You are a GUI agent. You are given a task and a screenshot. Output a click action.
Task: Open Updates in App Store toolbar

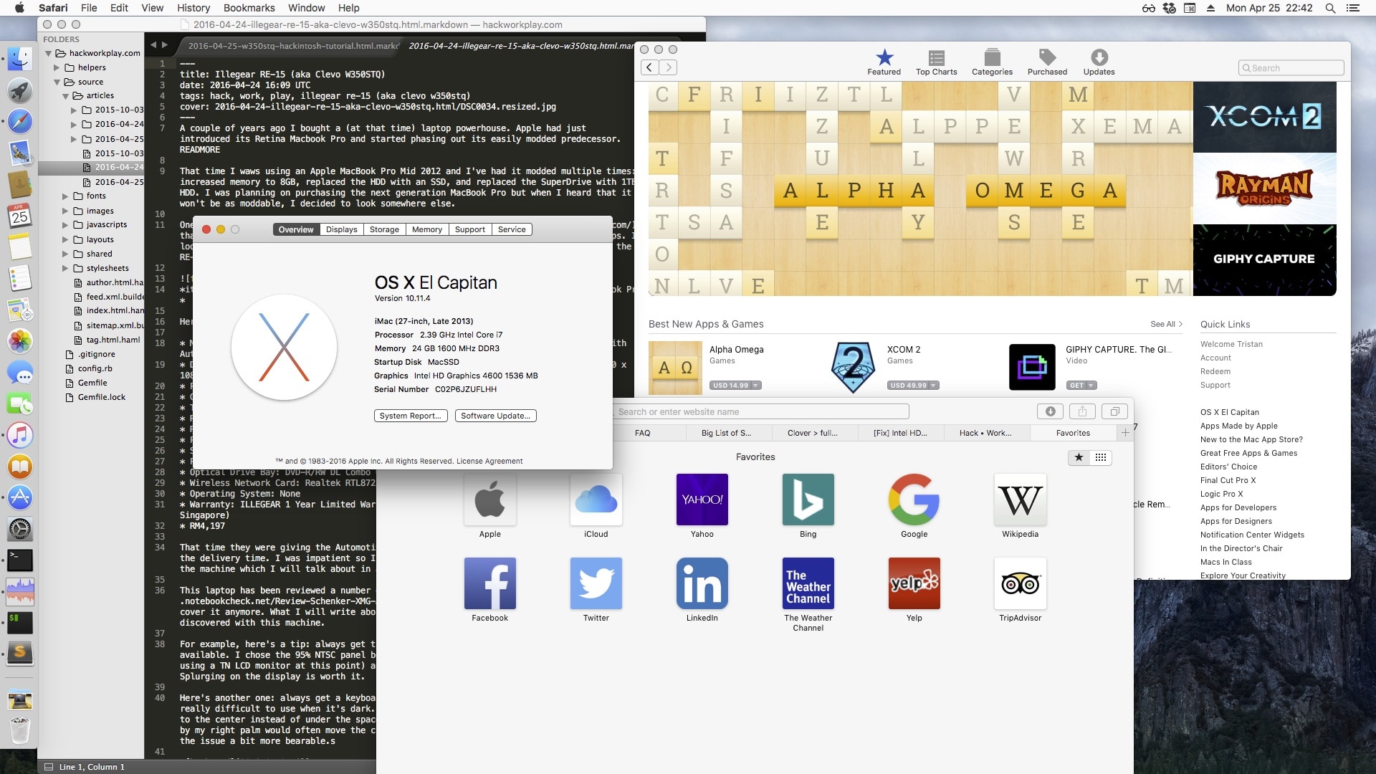[x=1099, y=62]
